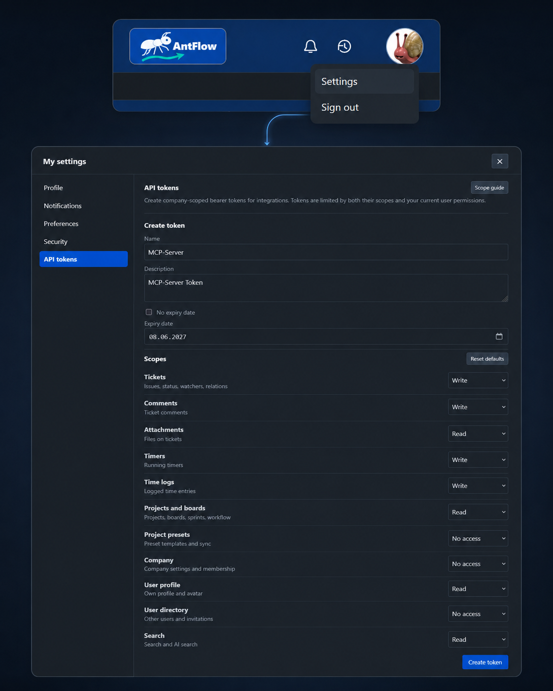This screenshot has height=691, width=553.
Task: Click 'Preset templates and sync' text
Action: 177,544
